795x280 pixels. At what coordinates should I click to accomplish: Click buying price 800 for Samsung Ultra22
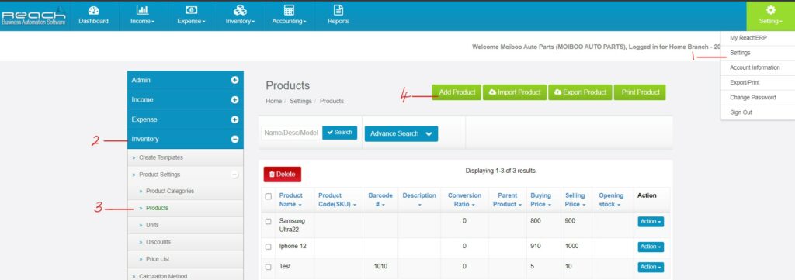[536, 221]
